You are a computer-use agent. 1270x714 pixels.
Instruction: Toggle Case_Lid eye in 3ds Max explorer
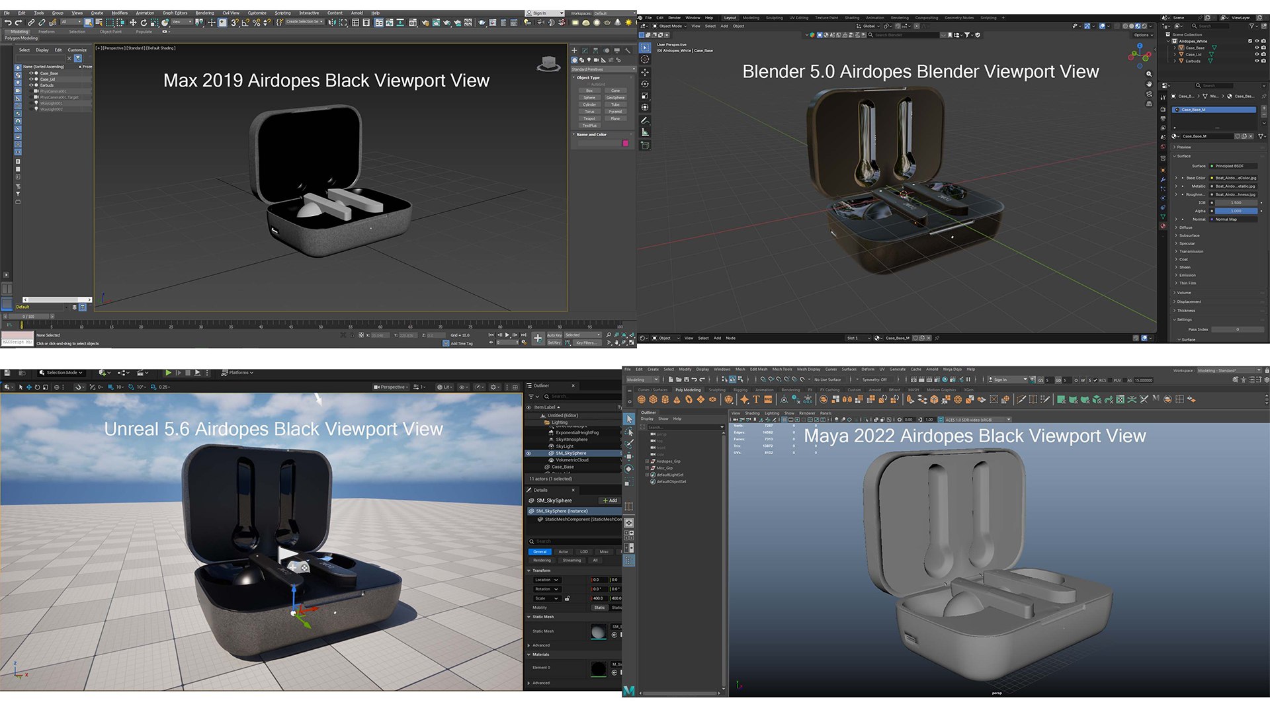click(30, 79)
